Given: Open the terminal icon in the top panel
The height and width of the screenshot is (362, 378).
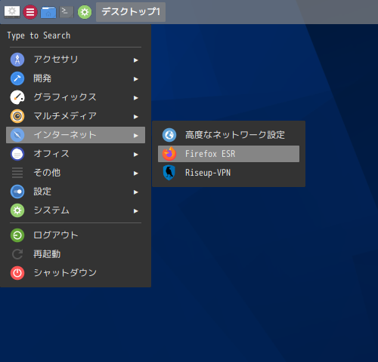Looking at the screenshot, I should pyautogui.click(x=67, y=12).
